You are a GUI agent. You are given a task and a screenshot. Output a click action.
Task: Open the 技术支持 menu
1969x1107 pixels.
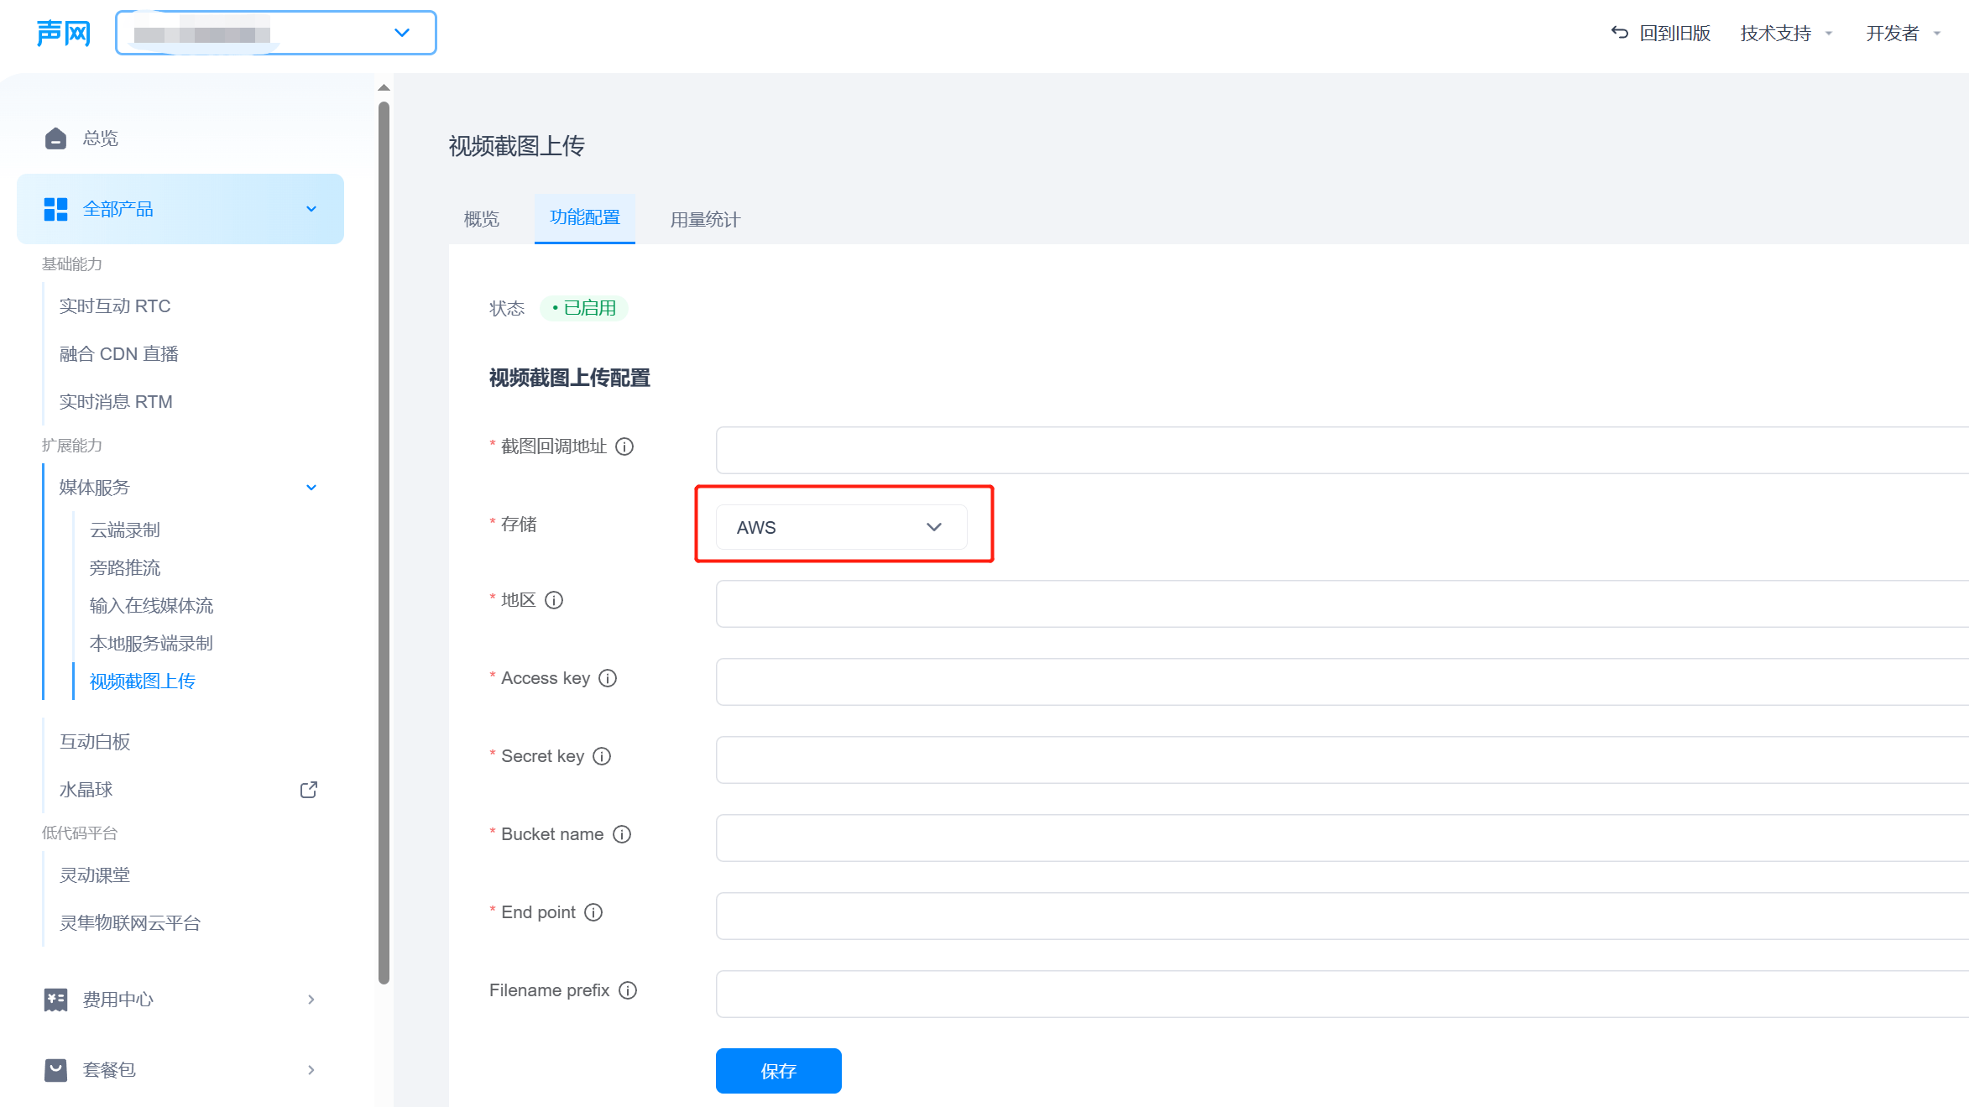pyautogui.click(x=1786, y=33)
